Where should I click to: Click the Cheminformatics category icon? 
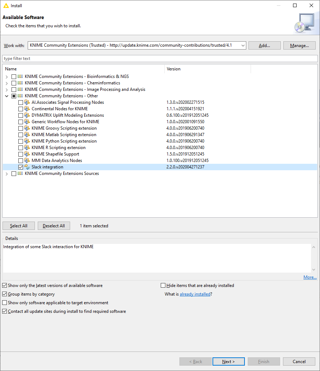pyautogui.click(x=20, y=83)
